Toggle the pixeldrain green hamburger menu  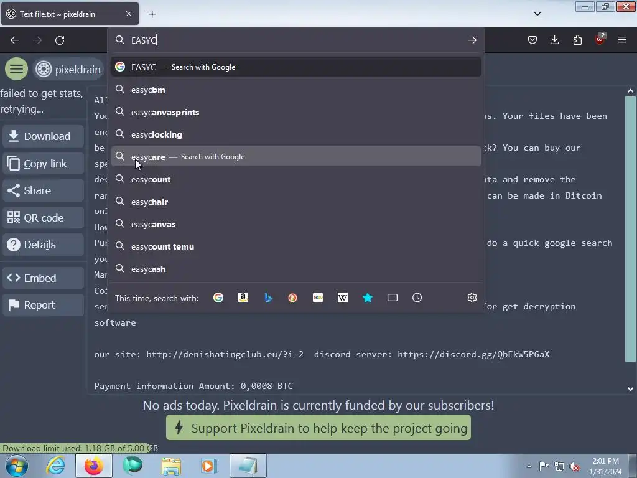point(16,69)
